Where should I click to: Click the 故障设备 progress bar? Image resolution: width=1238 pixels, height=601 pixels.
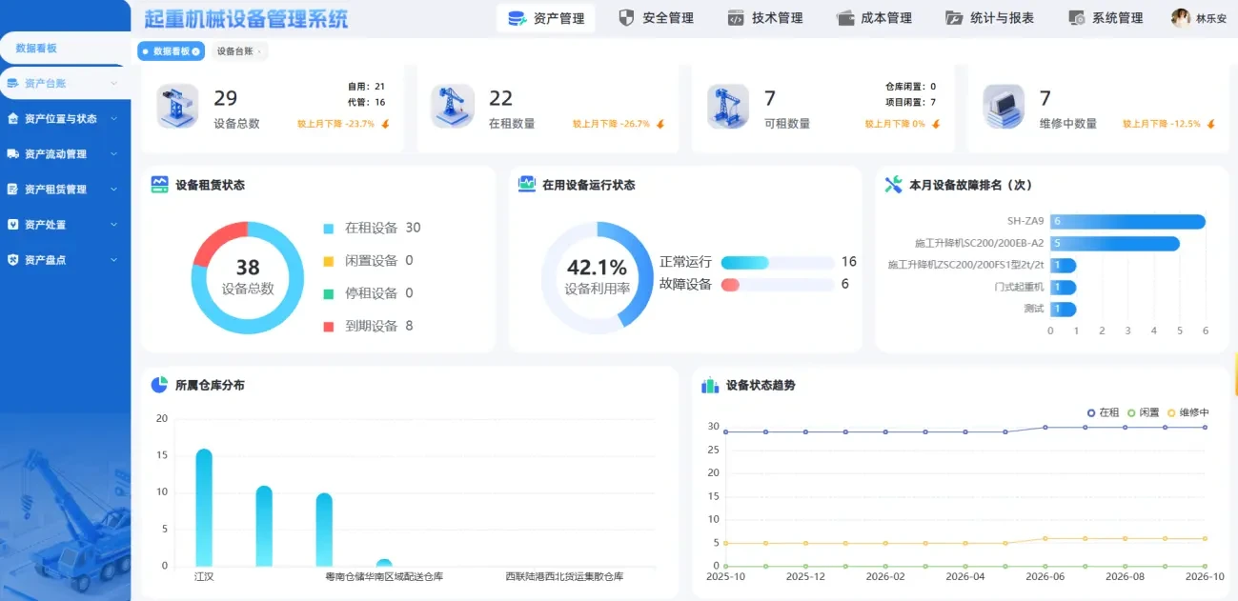click(x=778, y=284)
